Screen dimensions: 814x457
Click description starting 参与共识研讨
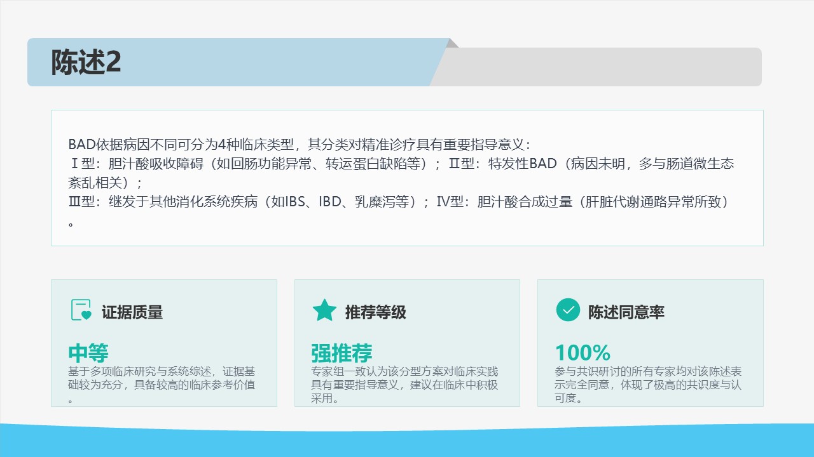click(648, 385)
